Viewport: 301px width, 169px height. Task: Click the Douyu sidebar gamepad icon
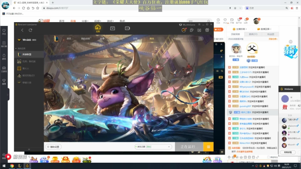point(4,69)
